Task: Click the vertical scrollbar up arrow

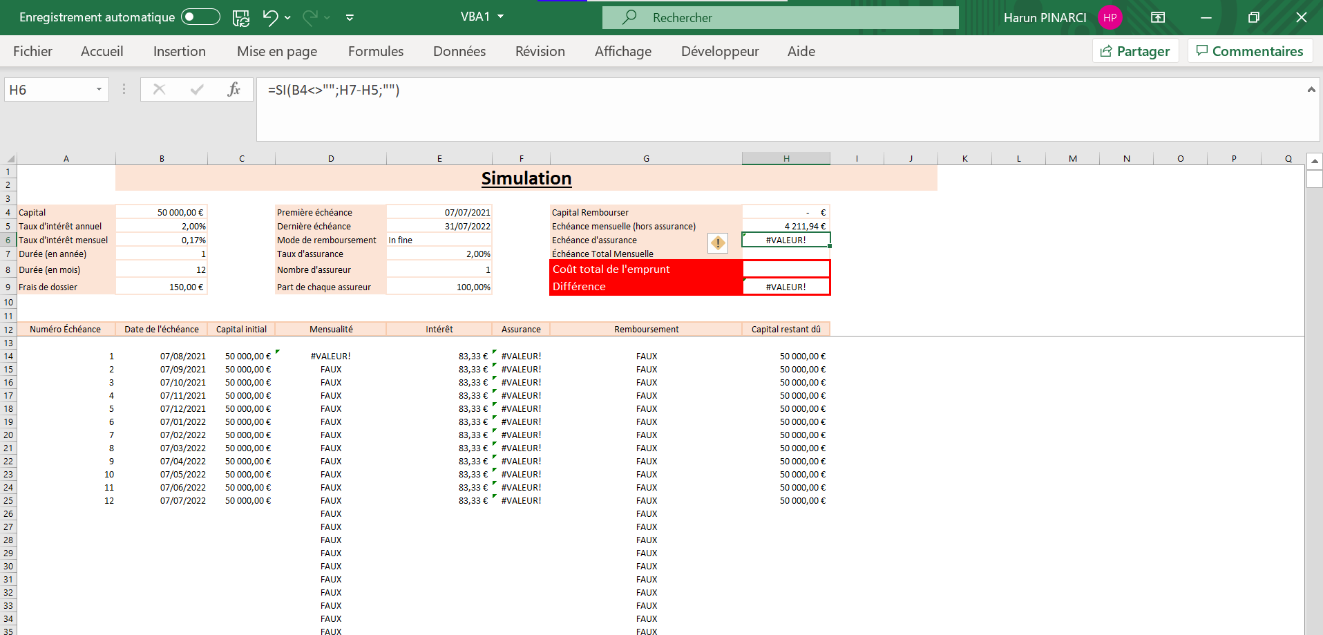Action: coord(1314,161)
